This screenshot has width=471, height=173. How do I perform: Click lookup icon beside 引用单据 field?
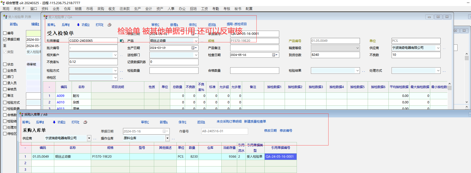click(122, 41)
